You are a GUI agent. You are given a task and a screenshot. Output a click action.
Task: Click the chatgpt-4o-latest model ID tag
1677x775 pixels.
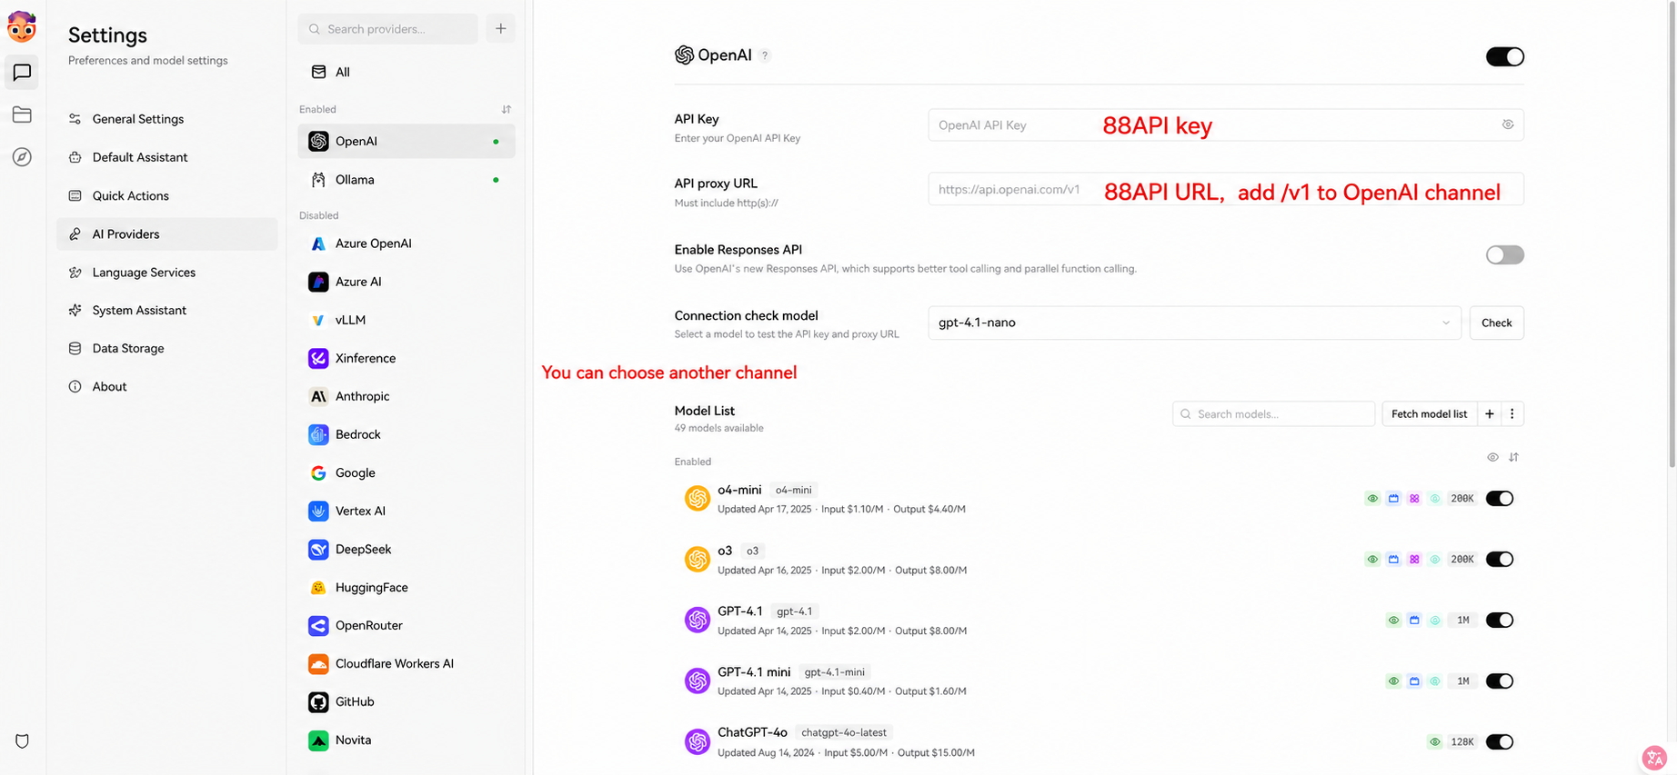pos(844,732)
